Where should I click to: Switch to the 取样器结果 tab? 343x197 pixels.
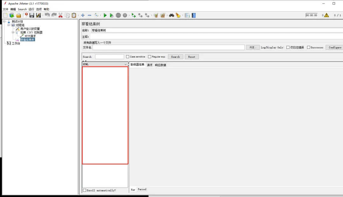138,65
